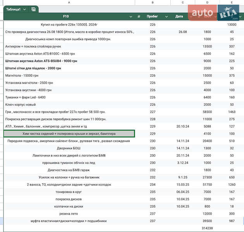The height and width of the screenshot is (232, 244).
Task: Select the резина лето cell
Action: click(x=69, y=213)
